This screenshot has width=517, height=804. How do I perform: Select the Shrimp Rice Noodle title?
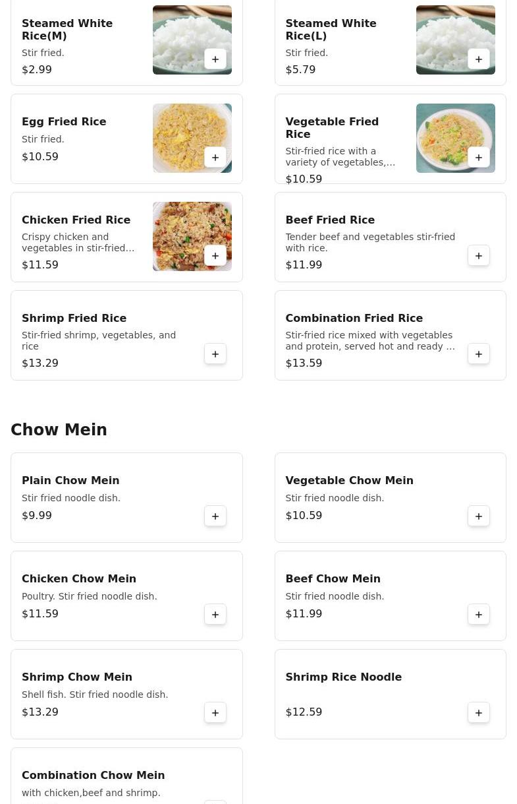[343, 677]
